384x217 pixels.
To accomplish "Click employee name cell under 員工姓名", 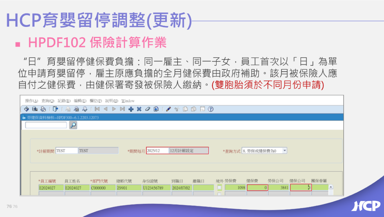I will click(x=77, y=188).
